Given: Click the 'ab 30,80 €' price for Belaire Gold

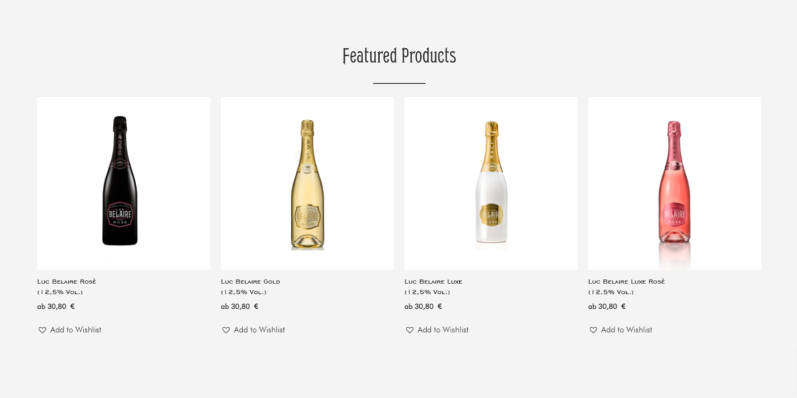Looking at the screenshot, I should (240, 306).
